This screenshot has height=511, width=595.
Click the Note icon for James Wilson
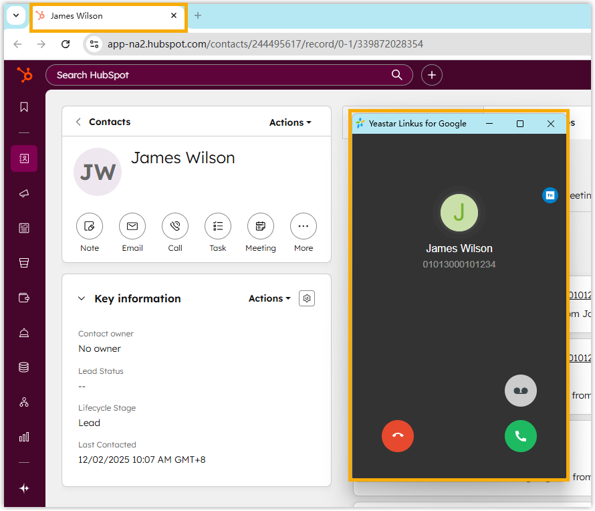pyautogui.click(x=90, y=227)
